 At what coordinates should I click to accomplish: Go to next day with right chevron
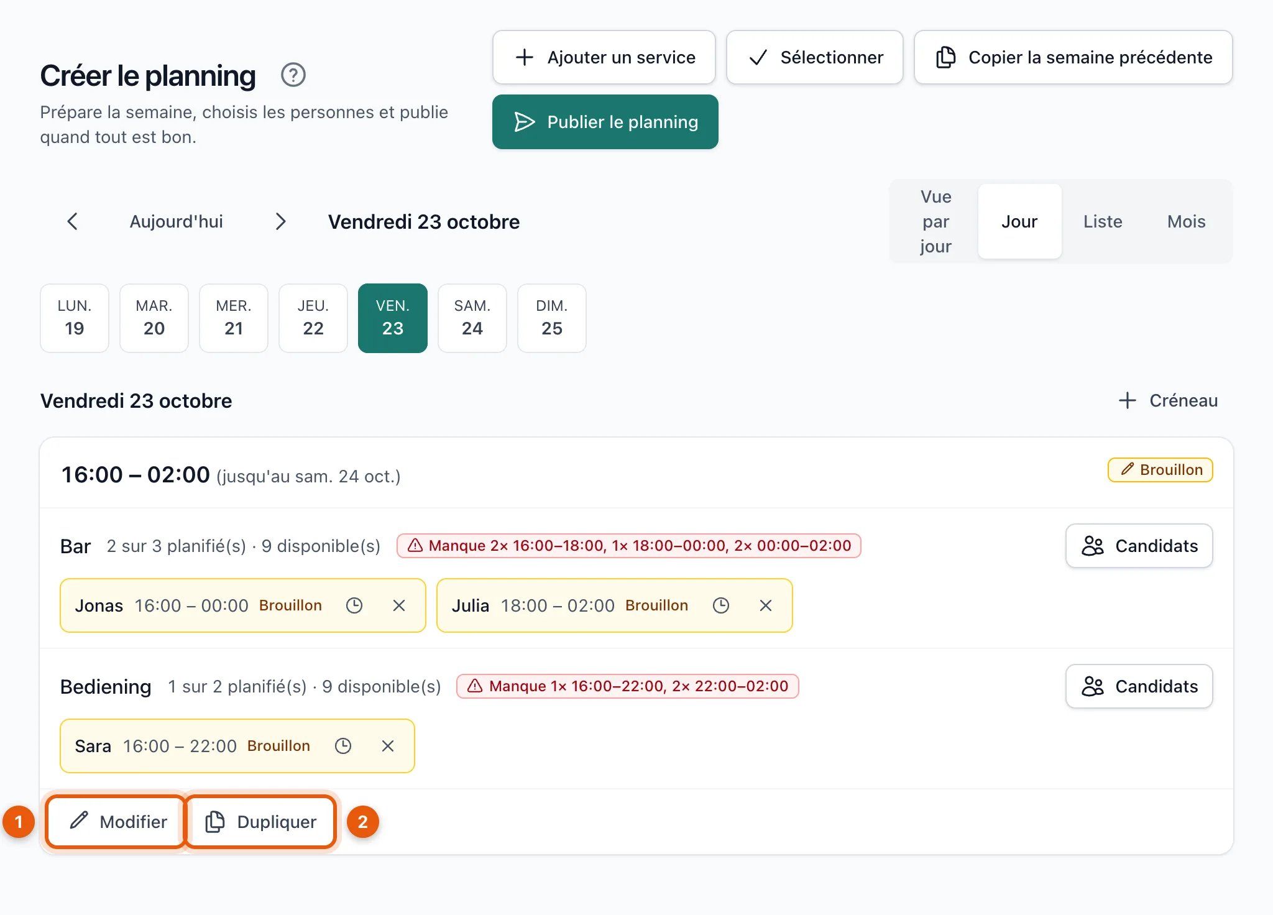[x=281, y=221]
